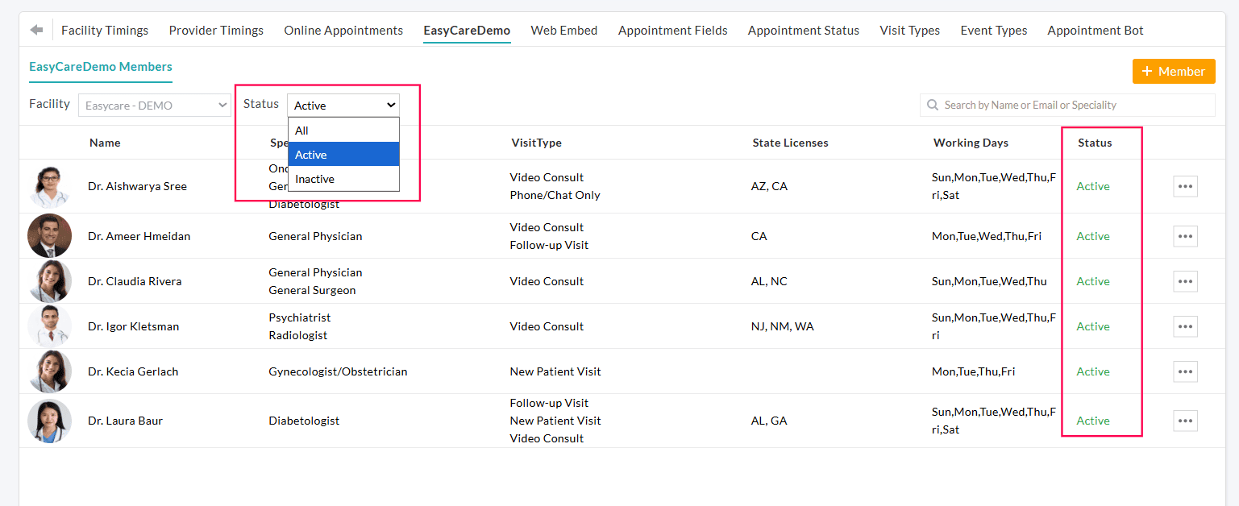This screenshot has width=1239, height=506.
Task: Open the Status filter dropdown
Action: pos(343,106)
